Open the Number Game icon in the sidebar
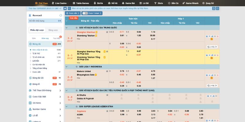 coord(30,109)
